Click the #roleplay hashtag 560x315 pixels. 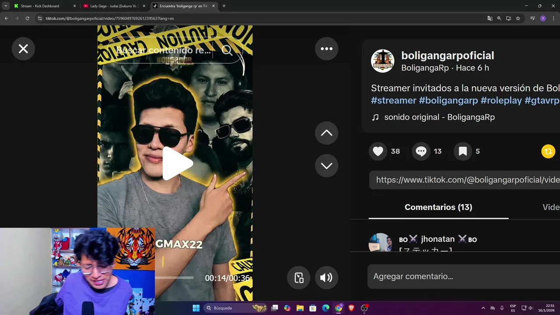coord(501,100)
